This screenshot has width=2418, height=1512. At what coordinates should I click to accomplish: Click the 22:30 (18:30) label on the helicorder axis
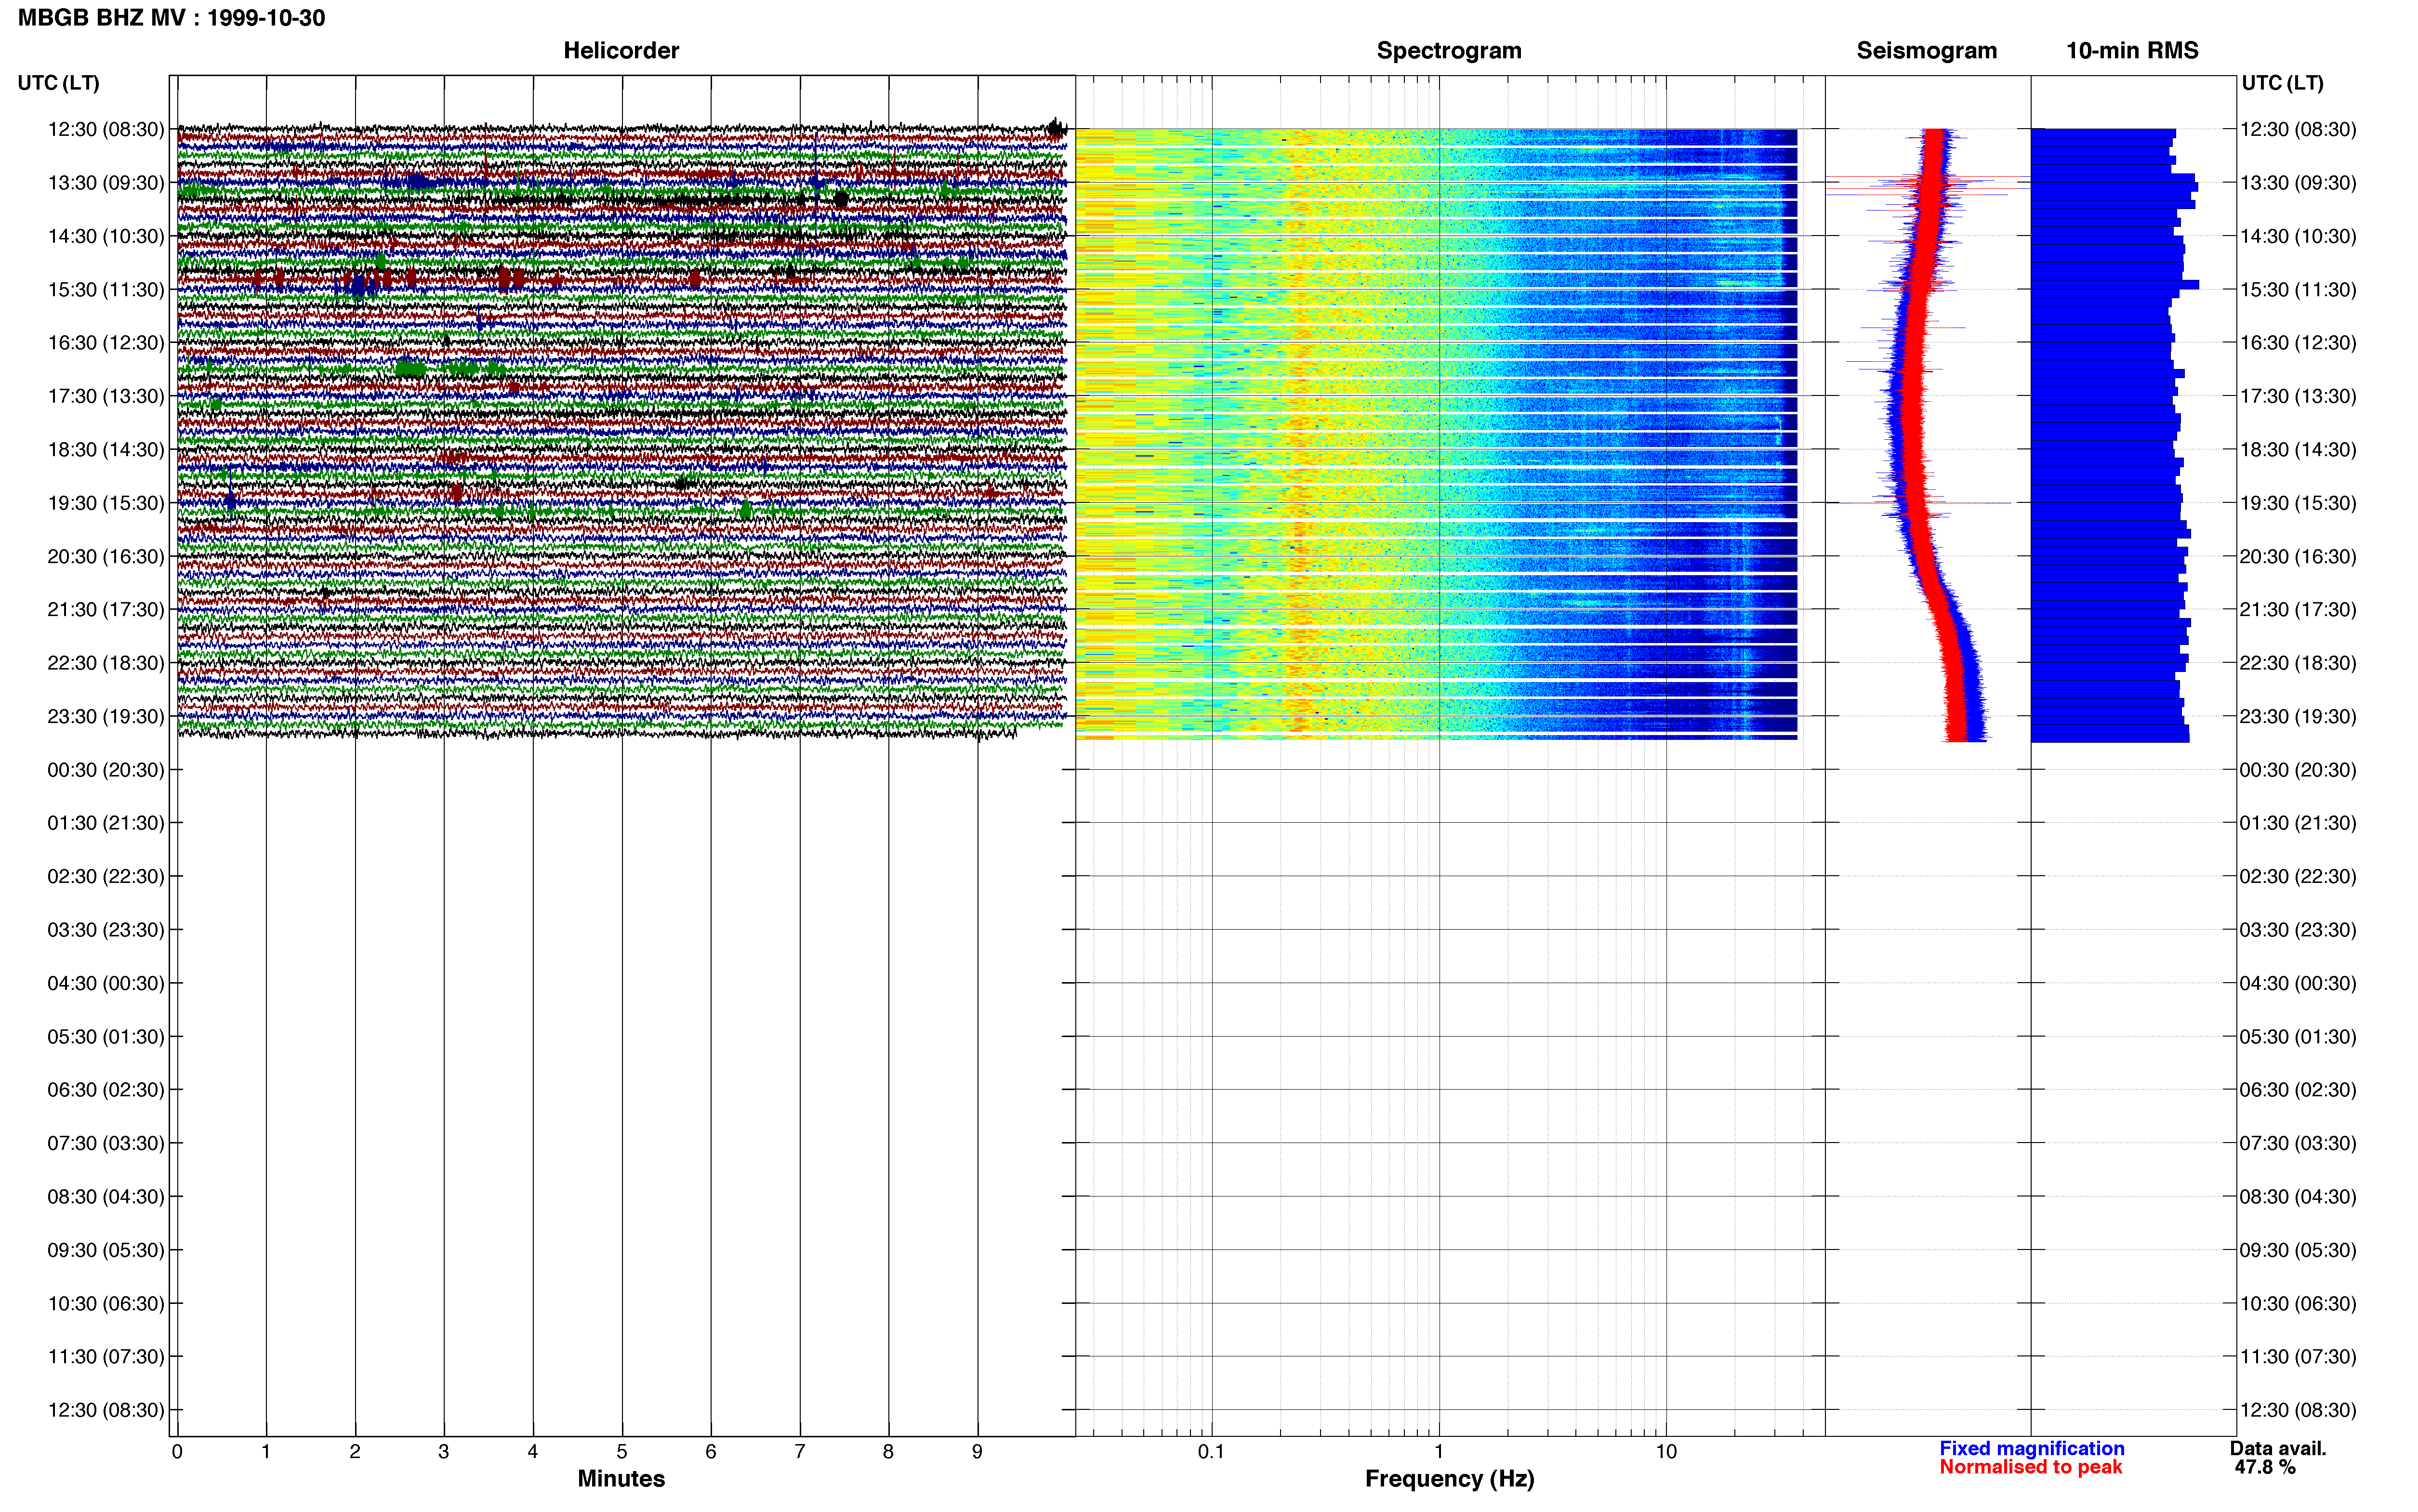click(106, 663)
